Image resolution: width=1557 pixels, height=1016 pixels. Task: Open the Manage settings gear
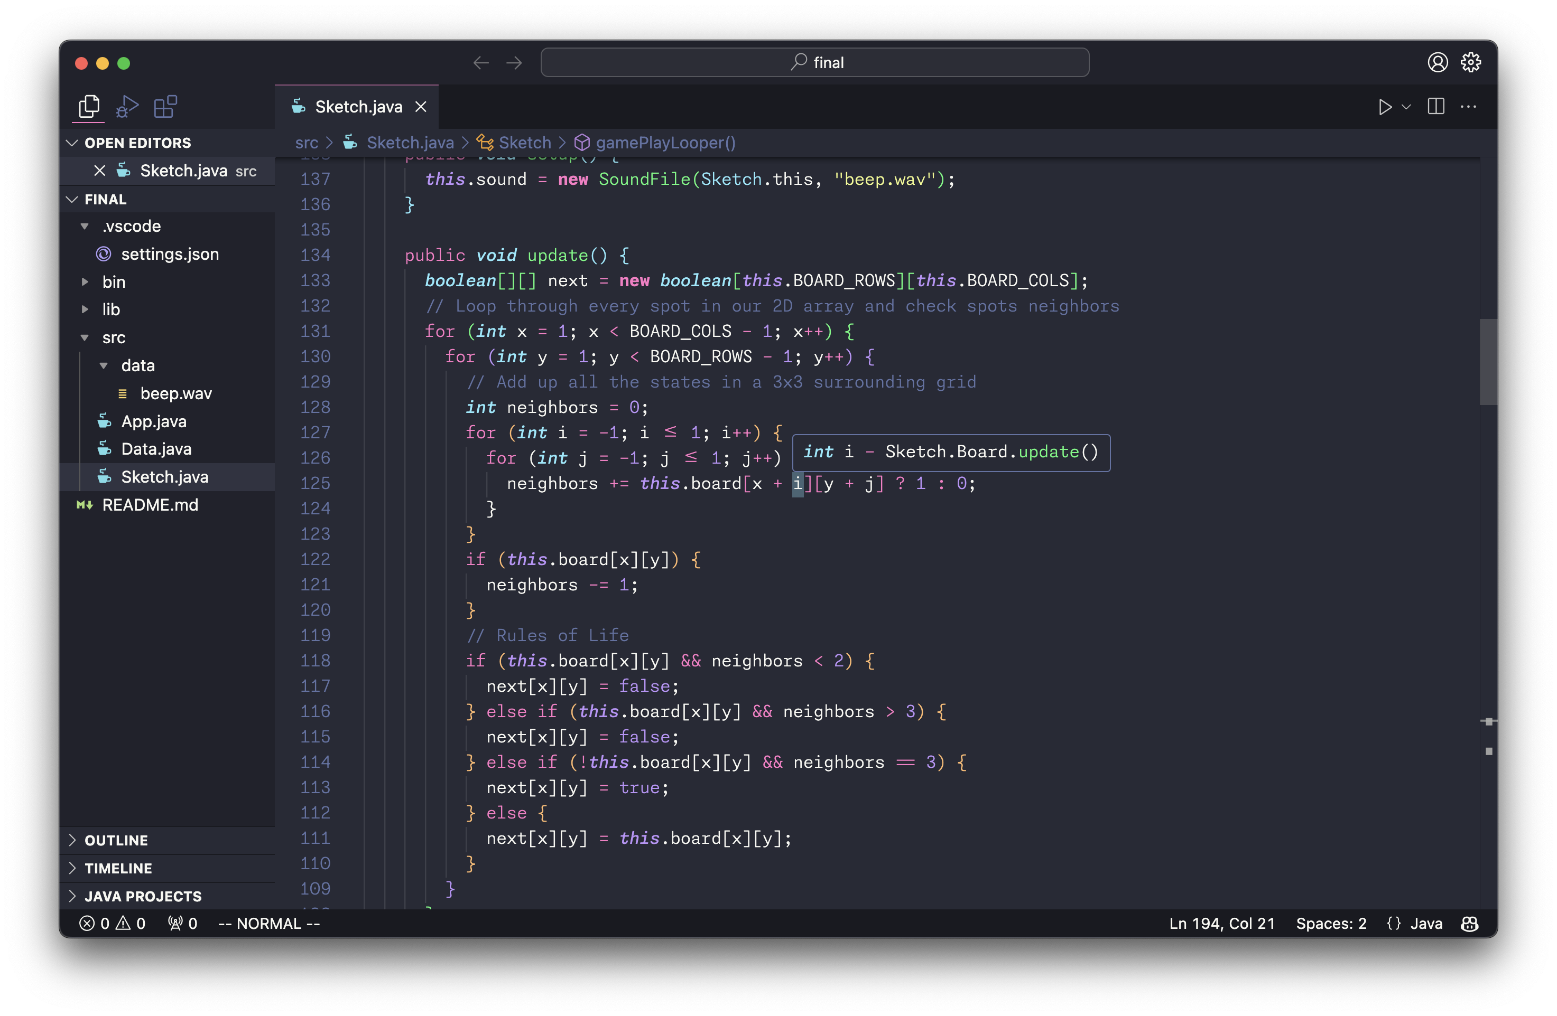[x=1471, y=63]
